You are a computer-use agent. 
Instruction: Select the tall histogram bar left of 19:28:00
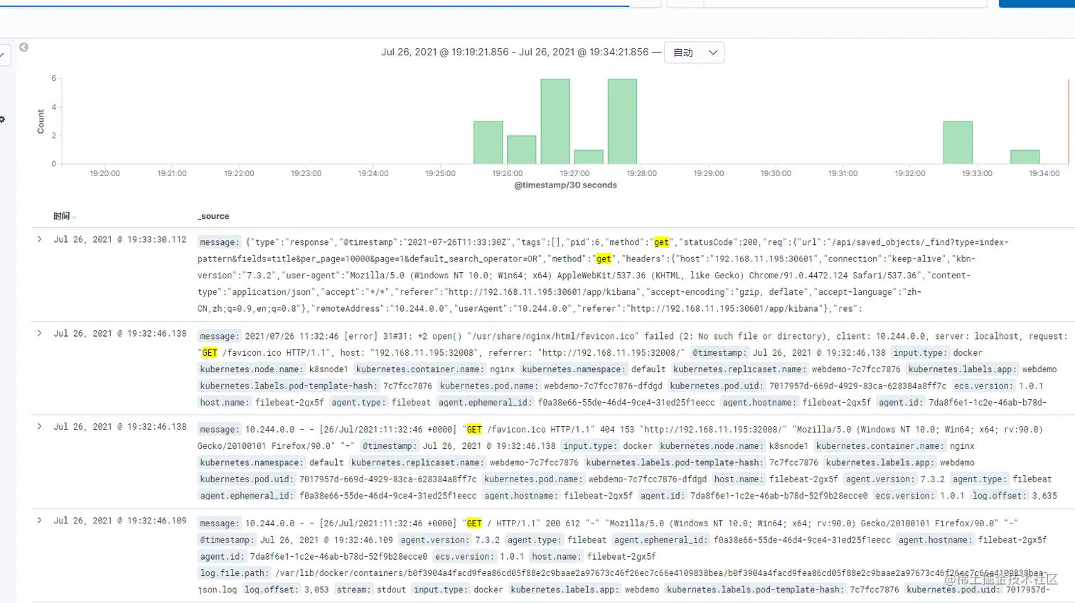coord(622,121)
